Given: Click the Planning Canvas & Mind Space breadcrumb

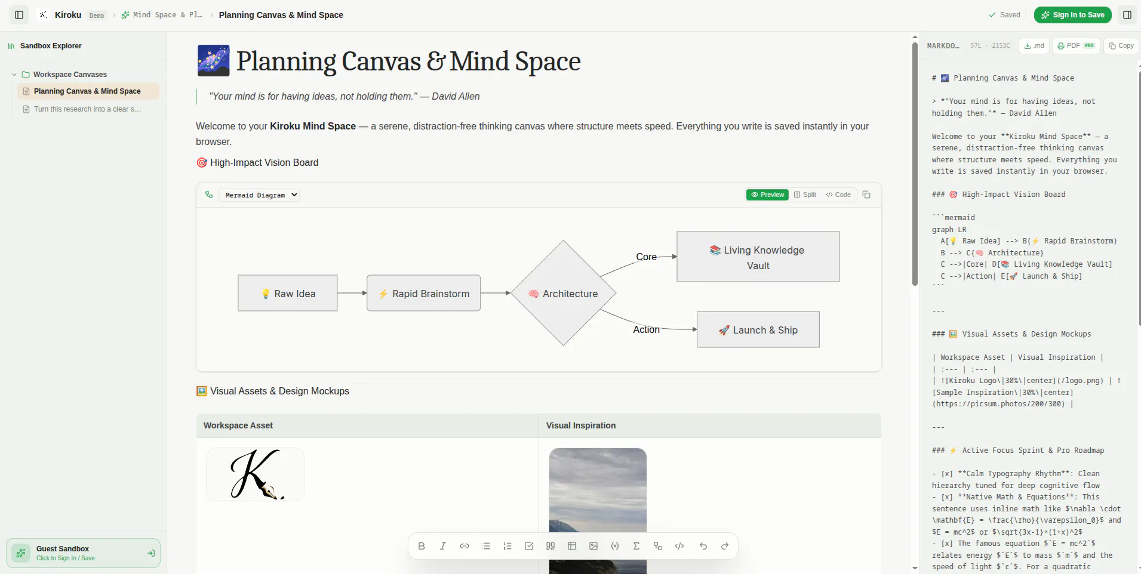Looking at the screenshot, I should [x=281, y=15].
